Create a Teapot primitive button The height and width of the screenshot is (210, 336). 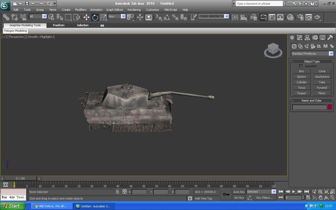(x=301, y=93)
